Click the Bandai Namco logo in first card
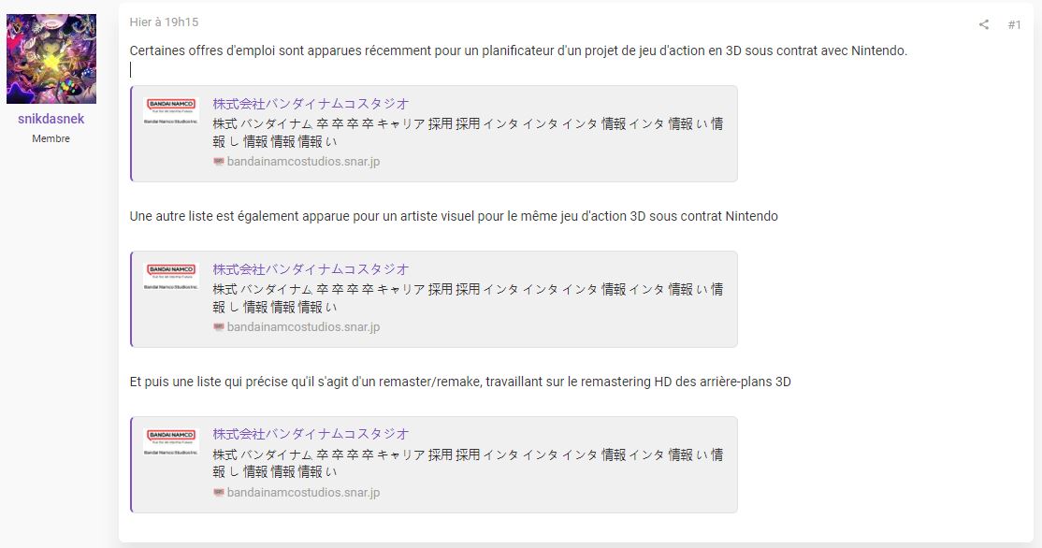Viewport: 1042px width, 548px height. point(171,111)
